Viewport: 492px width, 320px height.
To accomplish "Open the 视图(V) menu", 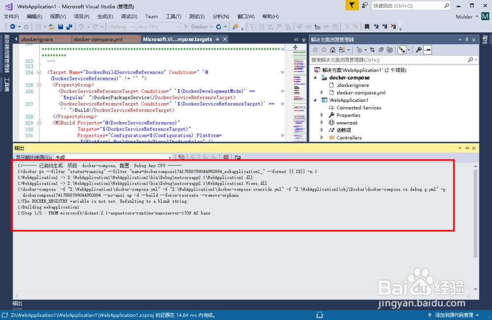I will 58,17.
